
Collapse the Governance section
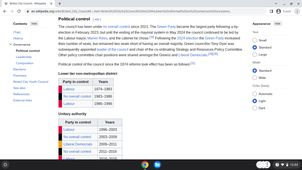[x=10, y=44]
